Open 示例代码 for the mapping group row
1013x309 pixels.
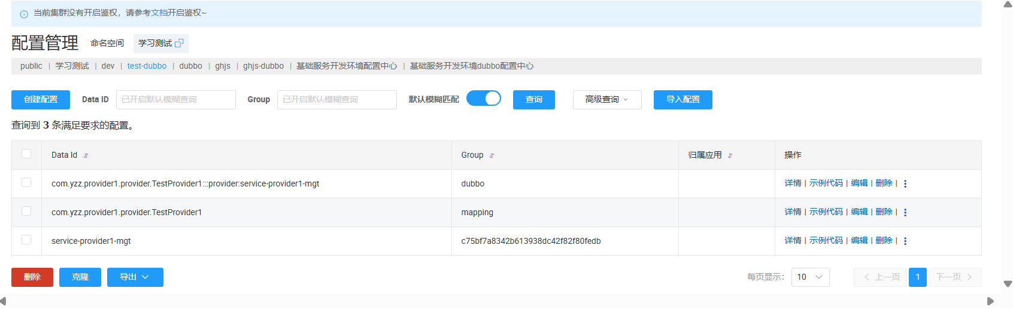(826, 212)
